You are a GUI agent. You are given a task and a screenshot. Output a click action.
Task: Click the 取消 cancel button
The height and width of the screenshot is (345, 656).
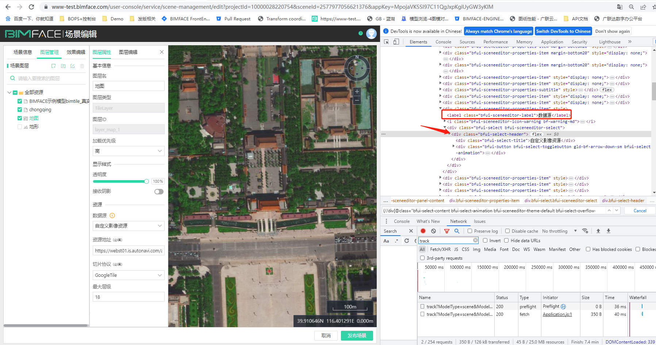[x=326, y=336]
